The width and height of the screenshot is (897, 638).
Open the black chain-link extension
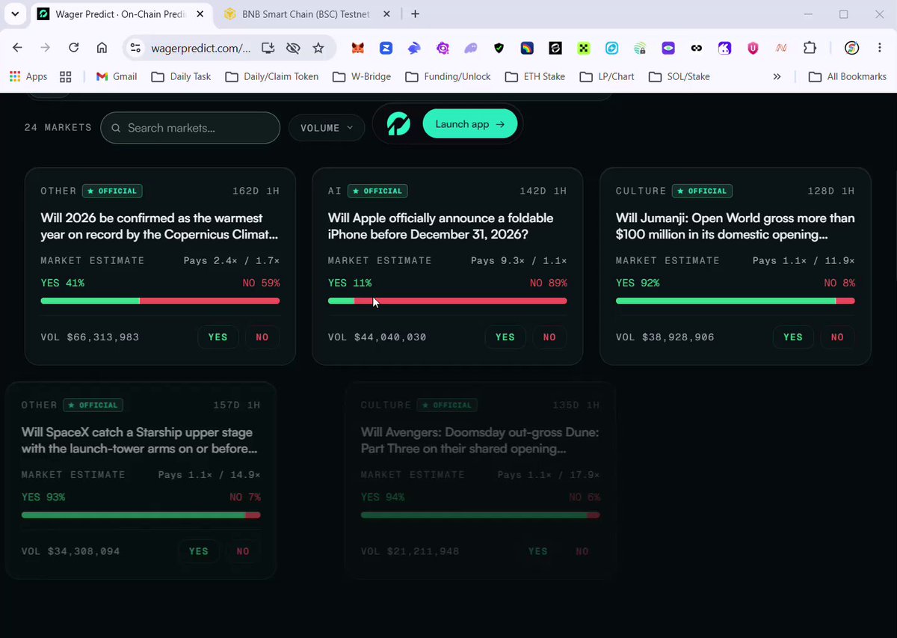[x=697, y=48]
